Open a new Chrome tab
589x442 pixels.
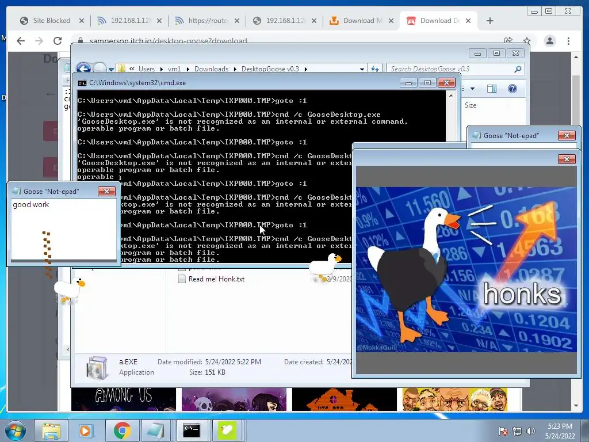[490, 21]
